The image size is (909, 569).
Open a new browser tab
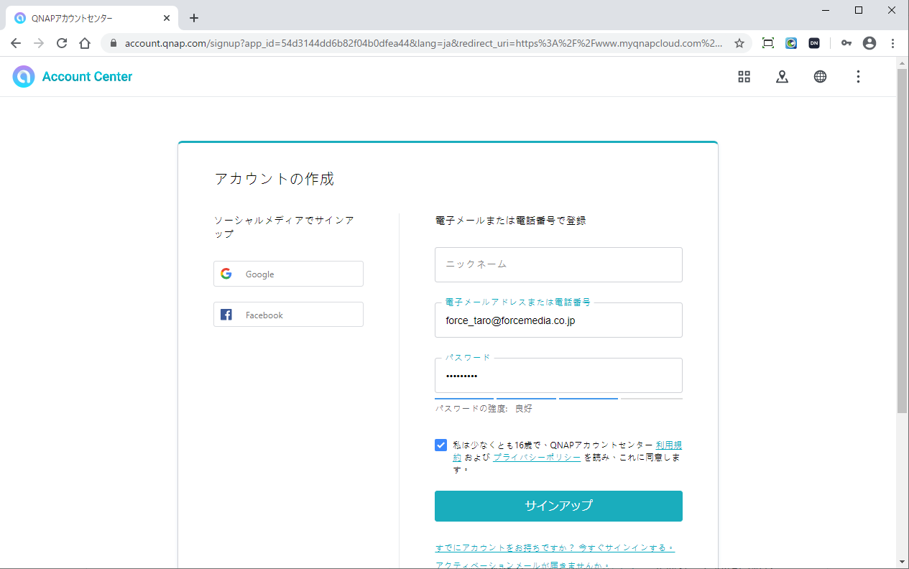(193, 18)
